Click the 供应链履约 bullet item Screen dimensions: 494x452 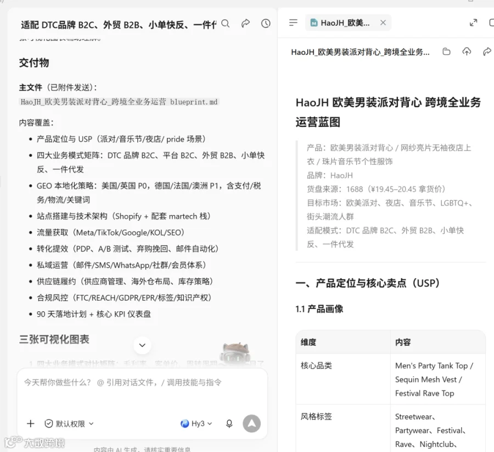click(125, 281)
